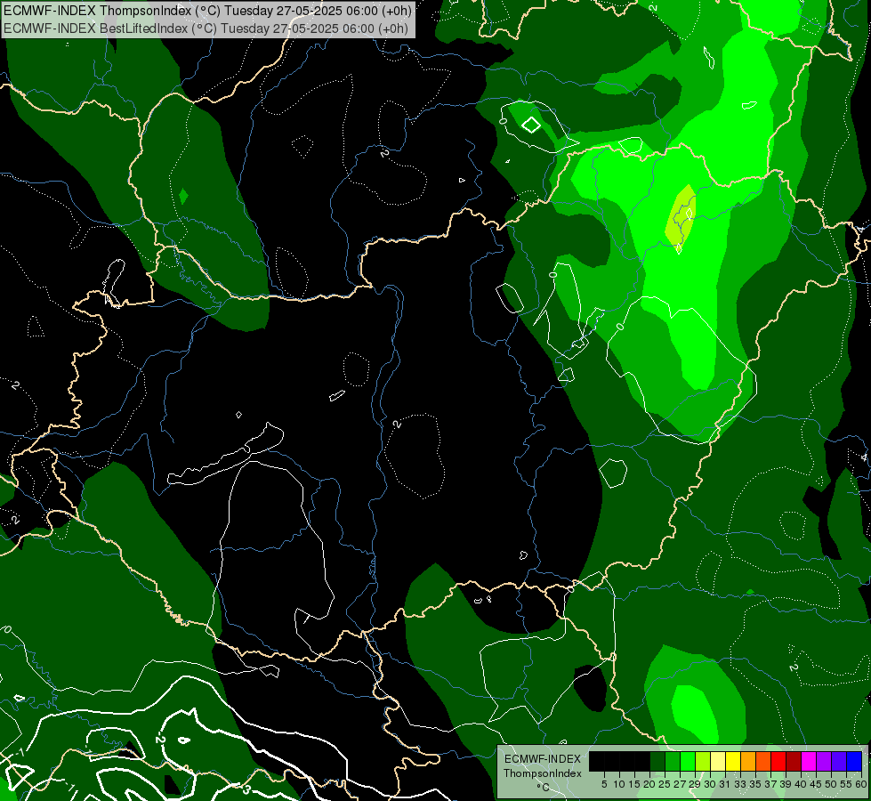Click the scale value 60 in legend
Screen dimensions: 871x801
click(x=861, y=784)
